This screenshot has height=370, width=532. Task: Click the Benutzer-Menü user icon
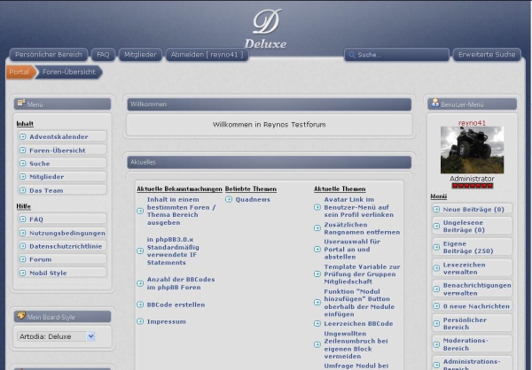pos(435,104)
